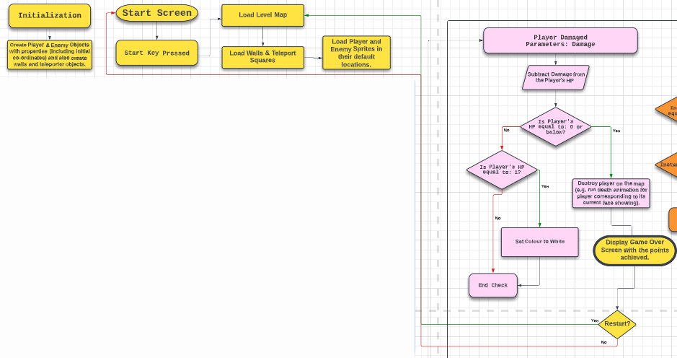Select the Load Level Map box
This screenshot has width=677, height=358.
[x=262, y=15]
